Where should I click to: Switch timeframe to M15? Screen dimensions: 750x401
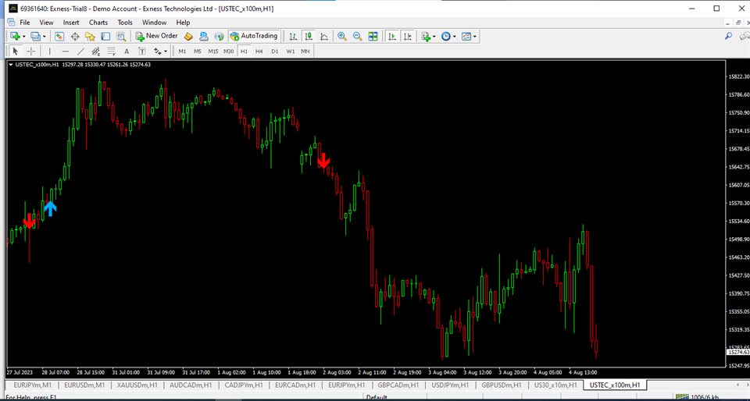(x=212, y=51)
